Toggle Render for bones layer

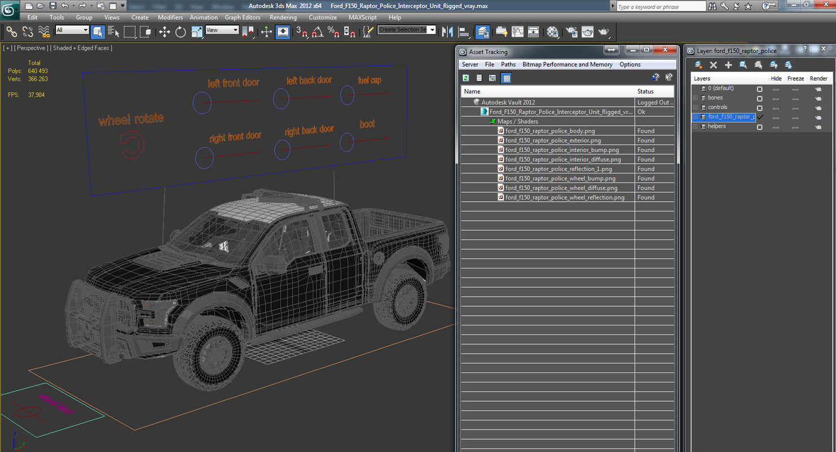click(x=818, y=98)
